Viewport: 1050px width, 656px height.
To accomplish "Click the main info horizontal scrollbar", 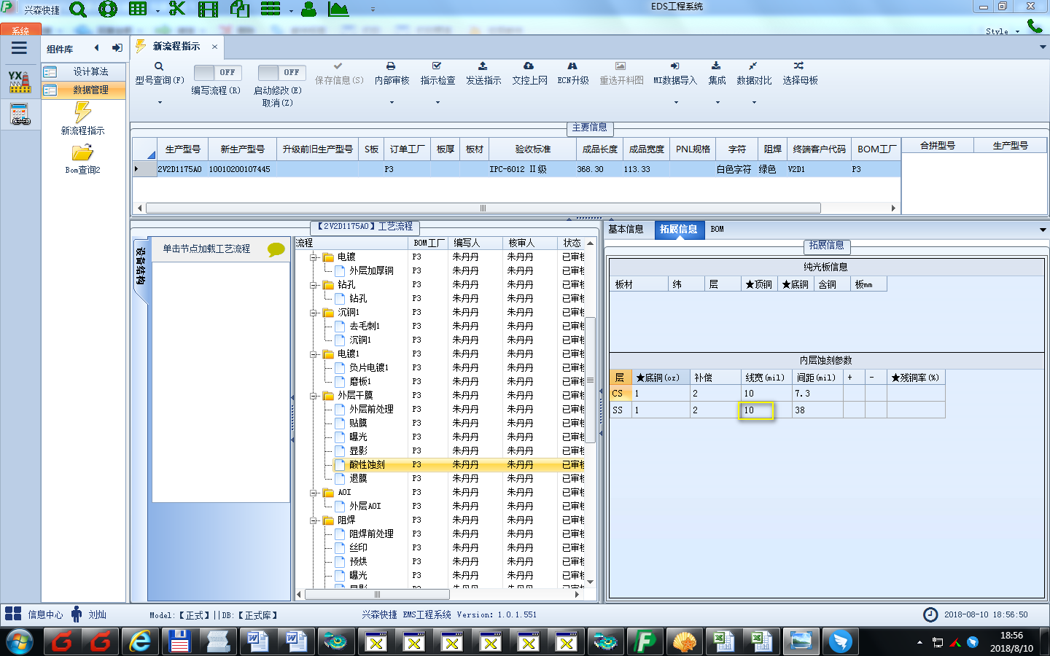I will click(483, 208).
